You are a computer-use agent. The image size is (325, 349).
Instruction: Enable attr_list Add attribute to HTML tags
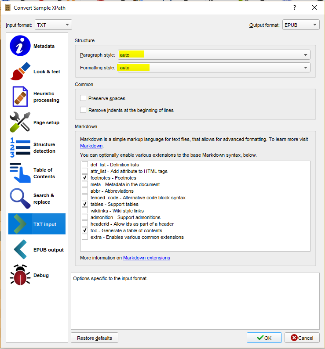85,171
